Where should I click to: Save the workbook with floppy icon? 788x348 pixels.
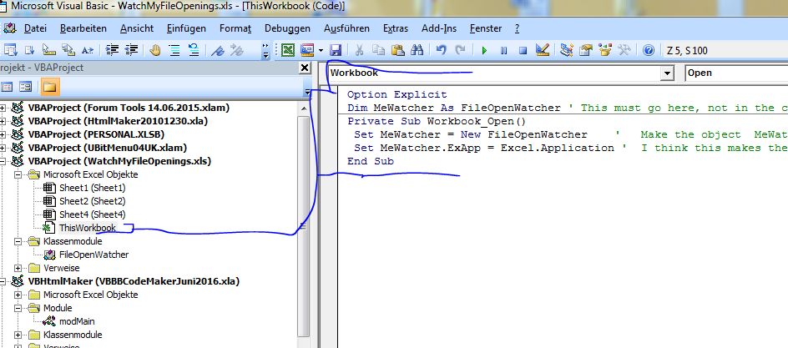pyautogui.click(x=336, y=50)
